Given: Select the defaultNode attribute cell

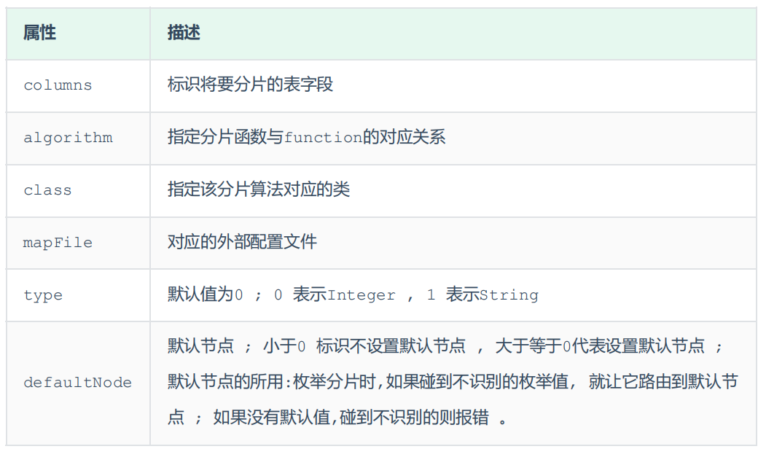Looking at the screenshot, I should point(77,383).
